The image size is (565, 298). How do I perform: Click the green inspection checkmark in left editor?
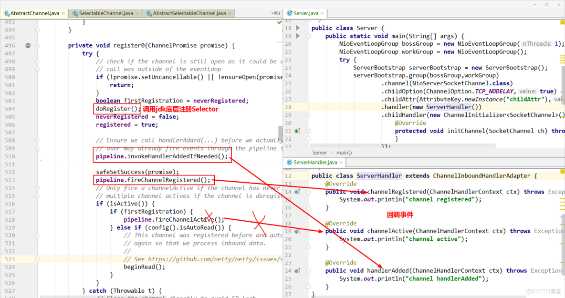click(279, 22)
